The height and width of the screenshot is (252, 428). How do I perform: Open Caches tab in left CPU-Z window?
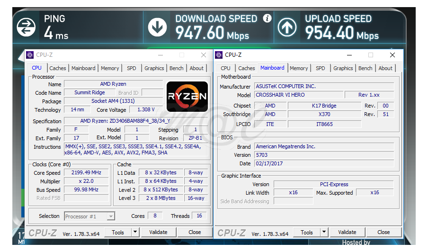(58, 68)
